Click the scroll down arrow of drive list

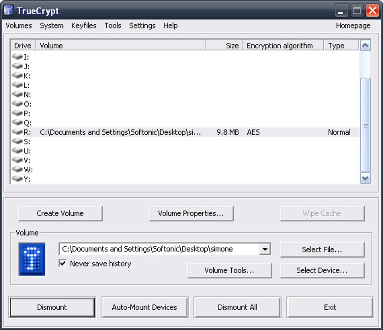click(x=365, y=178)
